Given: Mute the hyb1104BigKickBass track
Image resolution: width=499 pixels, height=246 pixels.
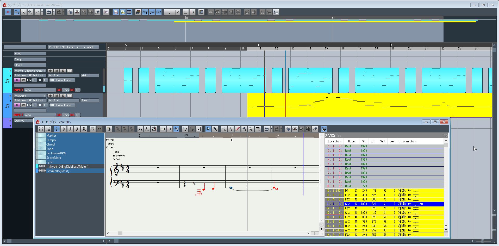Looking at the screenshot, I should (x=57, y=71).
